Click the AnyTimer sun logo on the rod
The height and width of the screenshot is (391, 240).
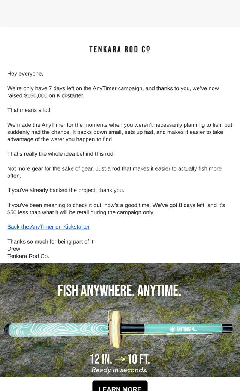click(172, 329)
